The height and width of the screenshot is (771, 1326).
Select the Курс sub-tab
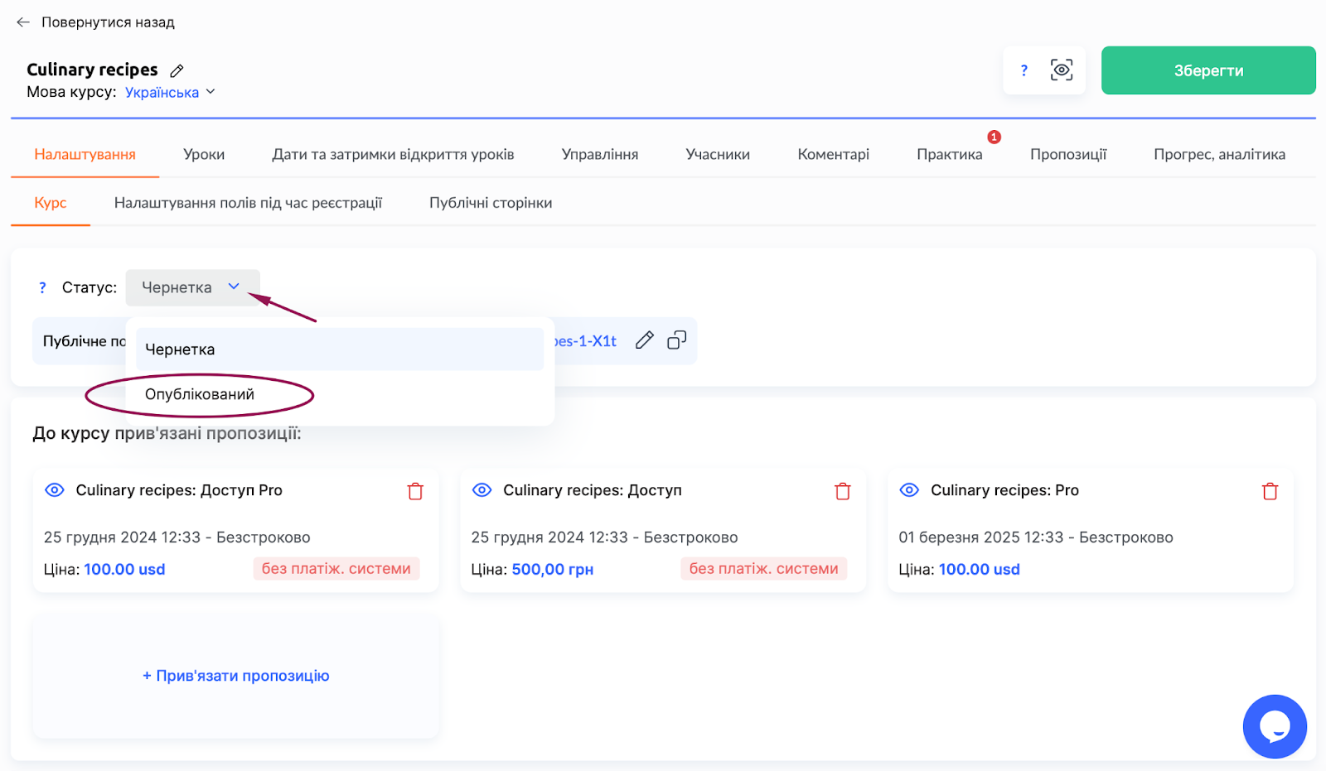pyautogui.click(x=51, y=203)
